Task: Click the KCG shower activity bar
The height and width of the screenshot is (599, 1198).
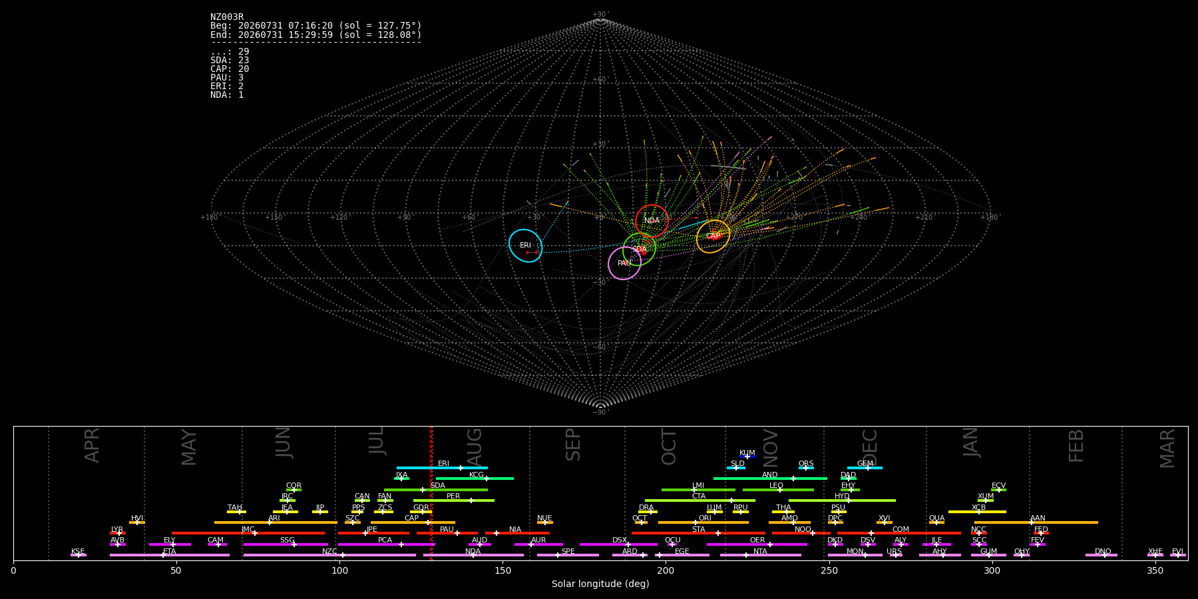Action: (x=475, y=479)
